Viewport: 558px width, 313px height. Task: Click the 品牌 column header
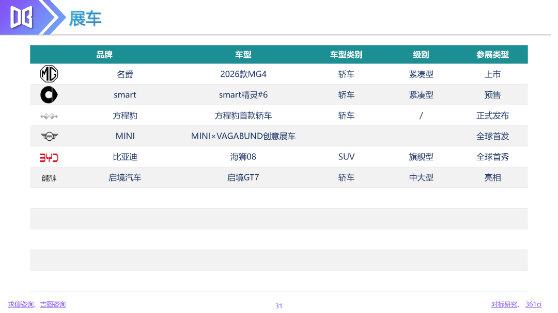(104, 55)
